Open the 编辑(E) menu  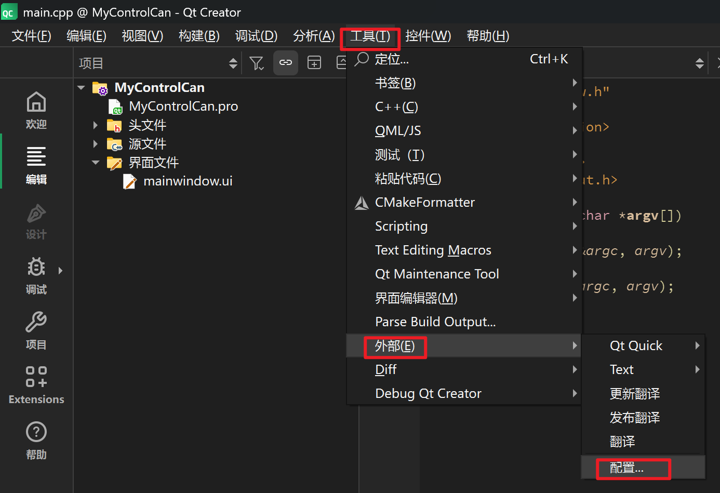86,36
